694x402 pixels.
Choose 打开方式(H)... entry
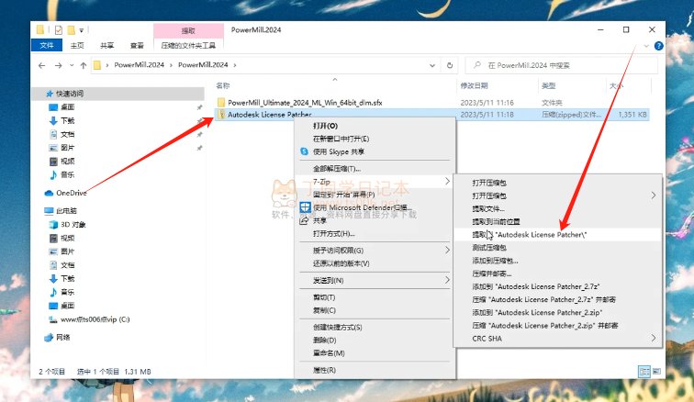334,233
